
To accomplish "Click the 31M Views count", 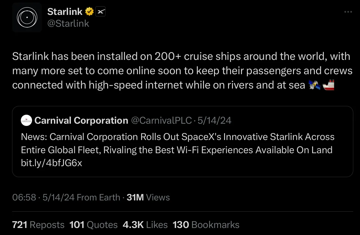I will tap(148, 197).
